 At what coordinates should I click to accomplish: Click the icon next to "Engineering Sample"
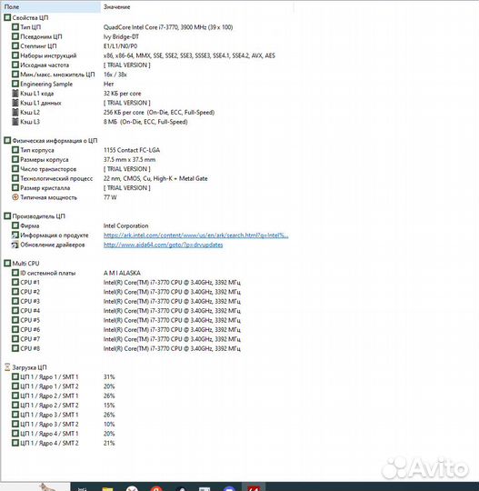tap(15, 84)
